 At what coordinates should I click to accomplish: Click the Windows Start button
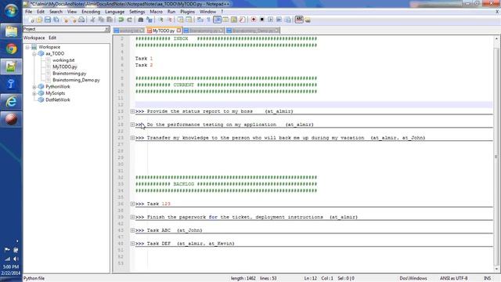coord(11,10)
